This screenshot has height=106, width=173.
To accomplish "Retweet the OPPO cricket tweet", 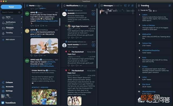I will [x=36, y=26].
